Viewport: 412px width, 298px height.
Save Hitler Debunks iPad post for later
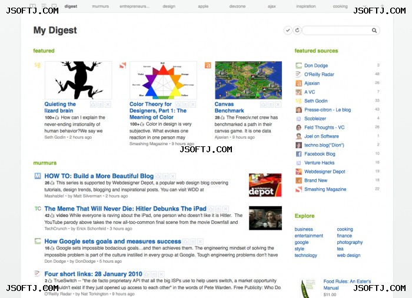pos(218,209)
